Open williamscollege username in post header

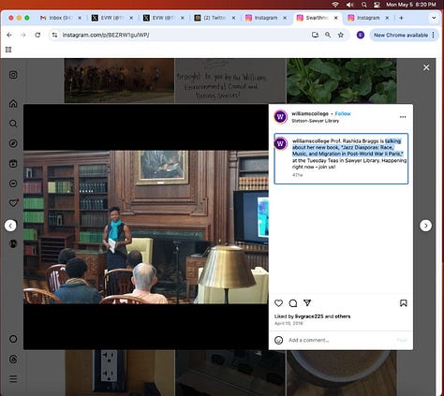(x=310, y=113)
